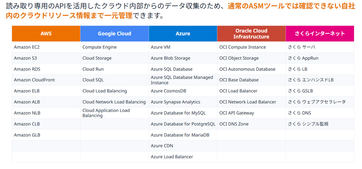
Task: Click the OCI Network Load Balancer cell
Action: coord(251,102)
